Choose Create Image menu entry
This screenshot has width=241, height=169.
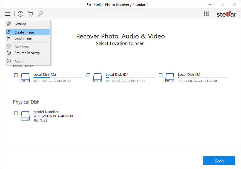pyautogui.click(x=24, y=32)
